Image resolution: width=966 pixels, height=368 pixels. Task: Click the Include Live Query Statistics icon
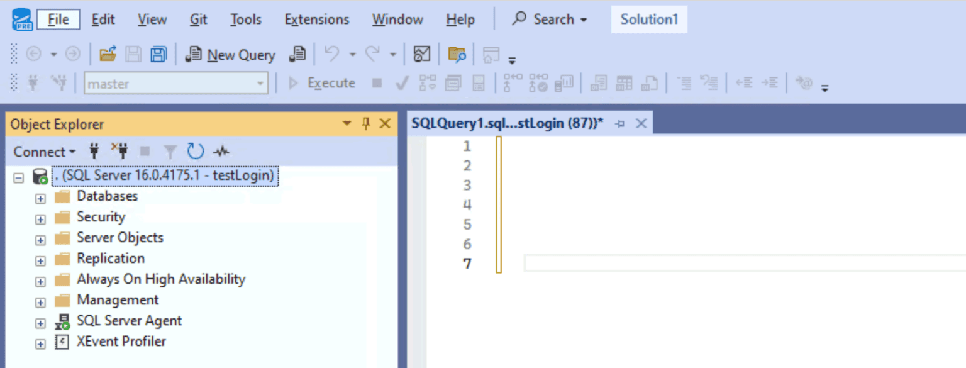coord(538,82)
